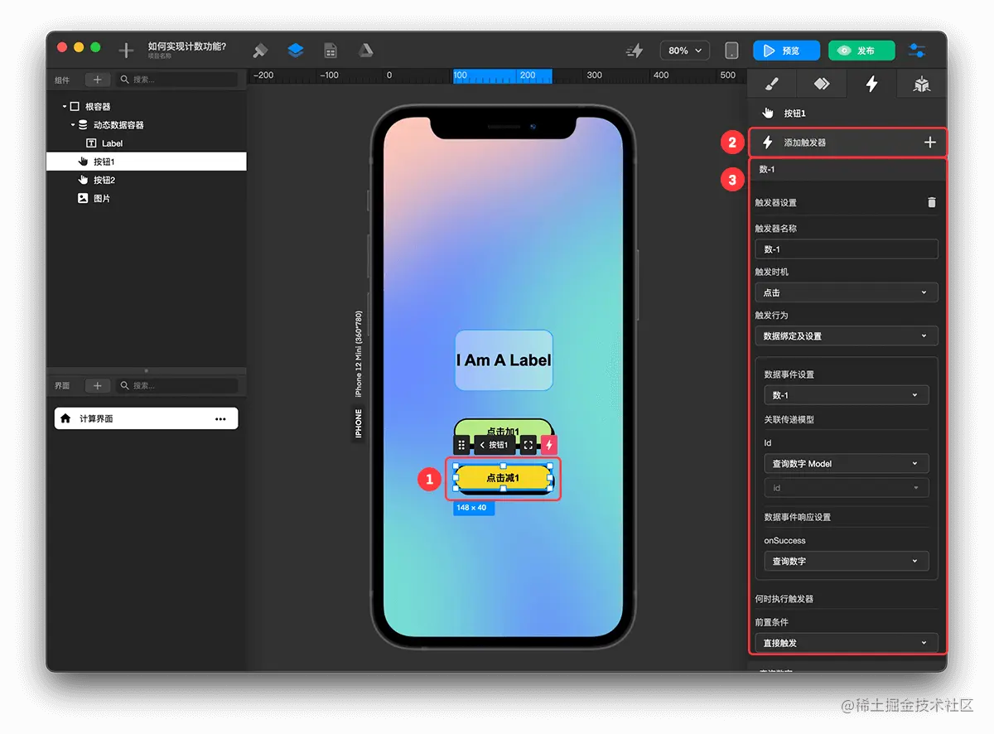Click the I Am A Label element on canvas

[x=504, y=360]
